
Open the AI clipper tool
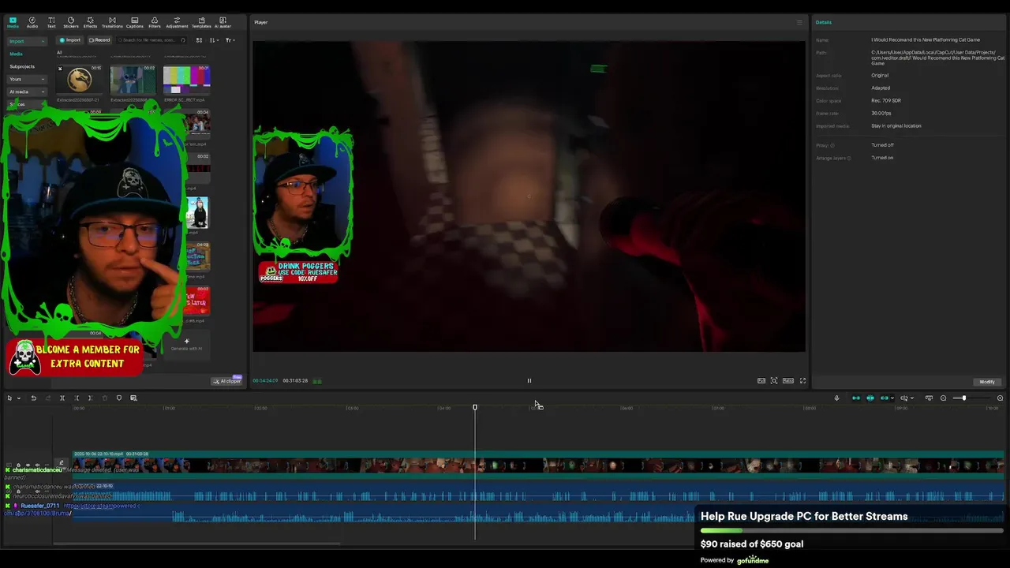(226, 381)
